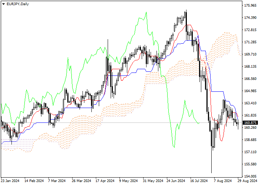Click the 157.110 price scale label
Screen dimensions: 259x185
[250, 152]
